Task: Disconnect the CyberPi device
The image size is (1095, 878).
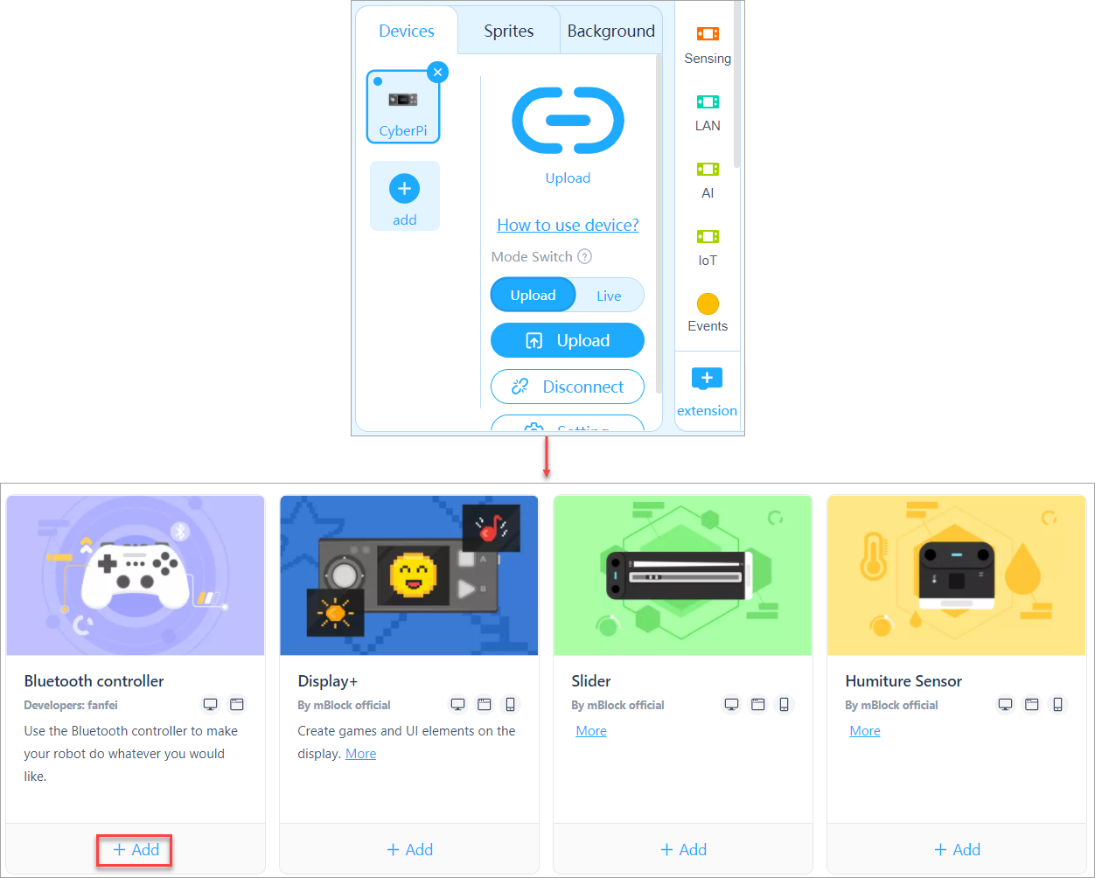Action: [568, 387]
